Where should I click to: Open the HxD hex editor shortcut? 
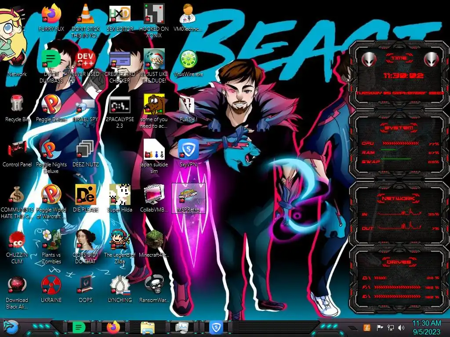[x=120, y=18]
